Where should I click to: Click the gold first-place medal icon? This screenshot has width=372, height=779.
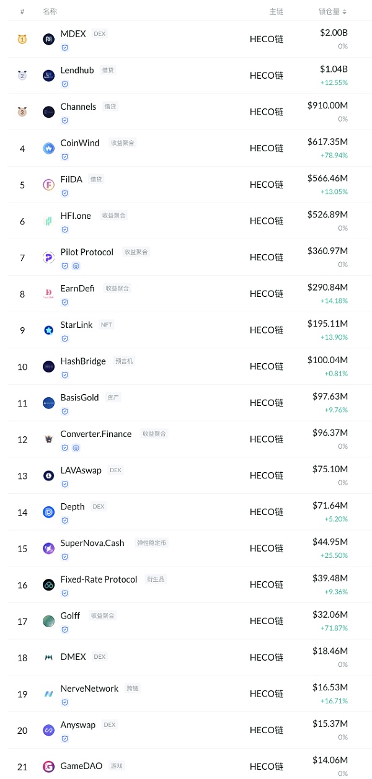(x=22, y=40)
